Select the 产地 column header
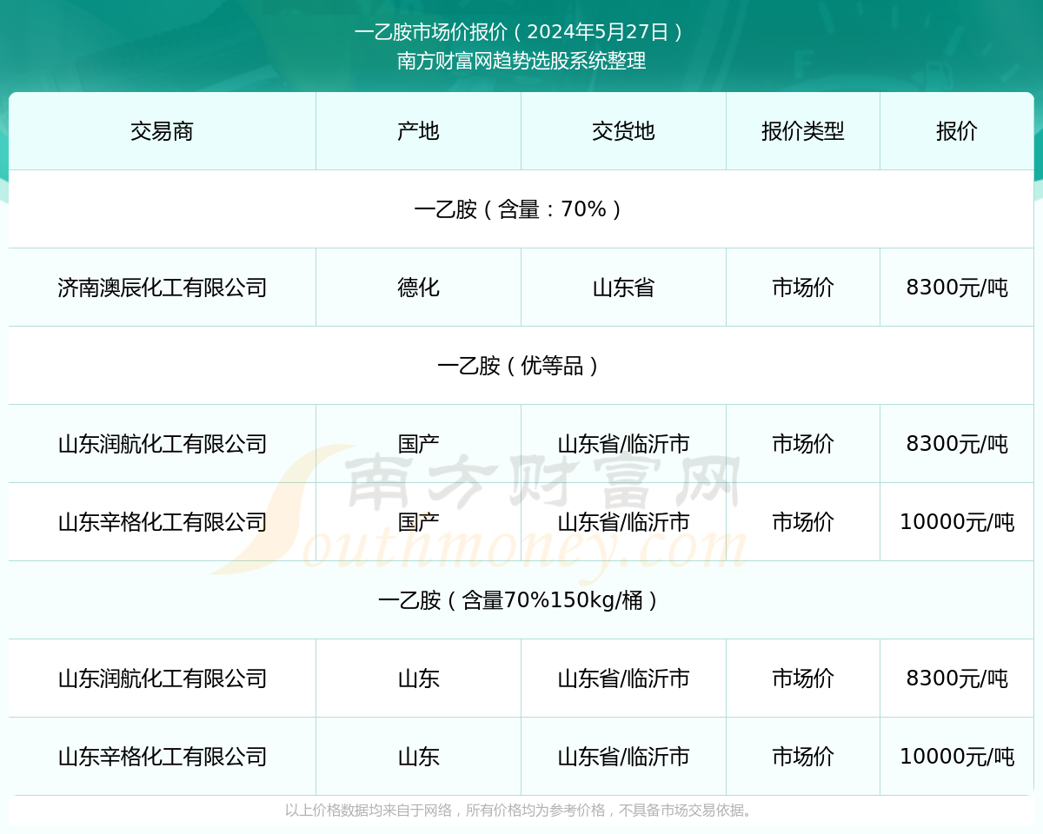This screenshot has width=1043, height=834. (x=418, y=131)
